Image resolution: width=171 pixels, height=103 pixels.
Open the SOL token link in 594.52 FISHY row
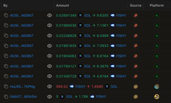pyautogui.click(x=114, y=87)
